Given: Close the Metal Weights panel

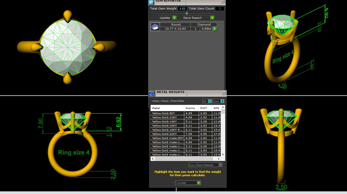Looking at the screenshot, I should (224, 93).
